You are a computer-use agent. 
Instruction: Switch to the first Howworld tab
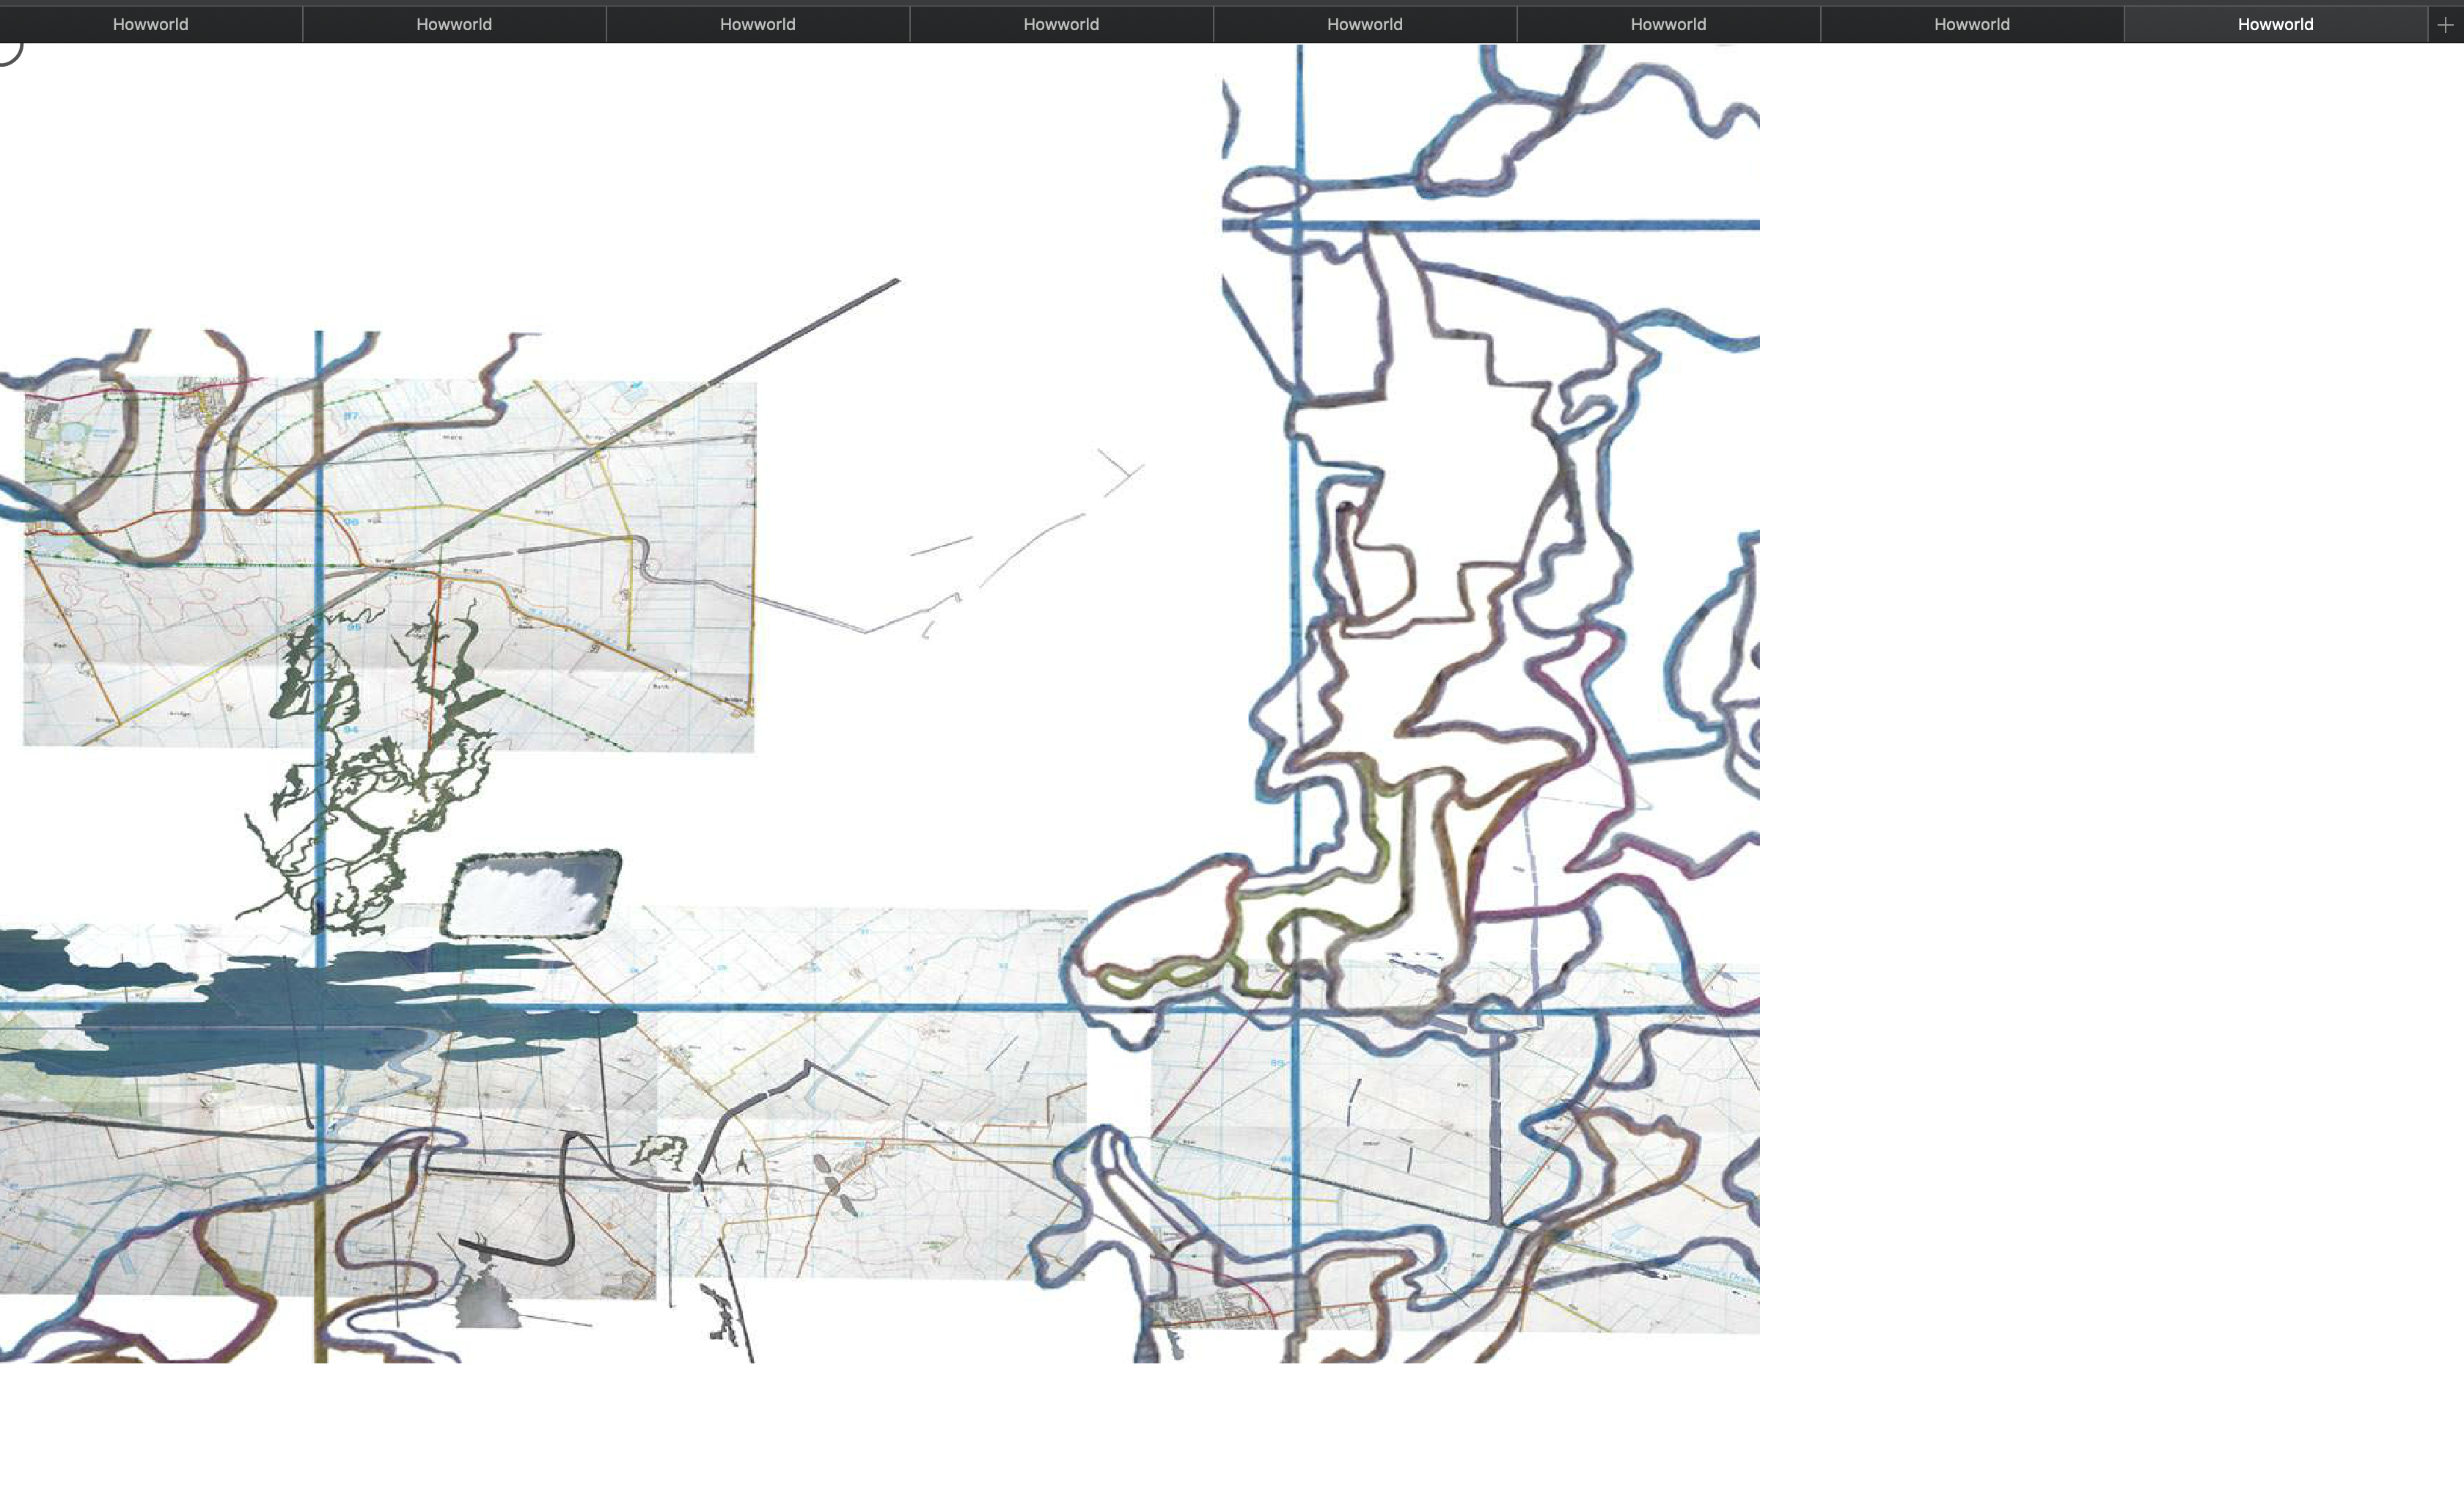150,24
